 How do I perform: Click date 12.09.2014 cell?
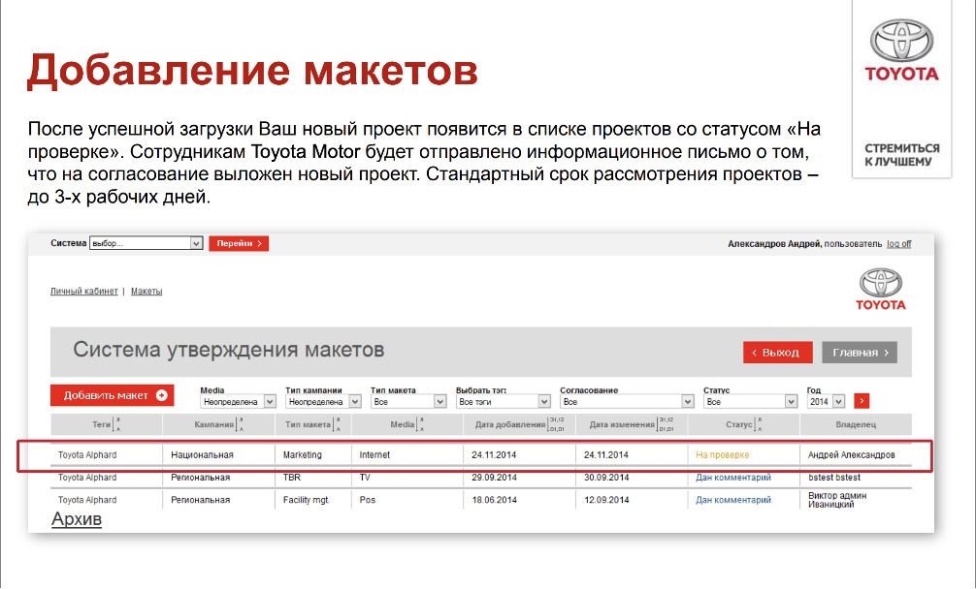(x=606, y=500)
